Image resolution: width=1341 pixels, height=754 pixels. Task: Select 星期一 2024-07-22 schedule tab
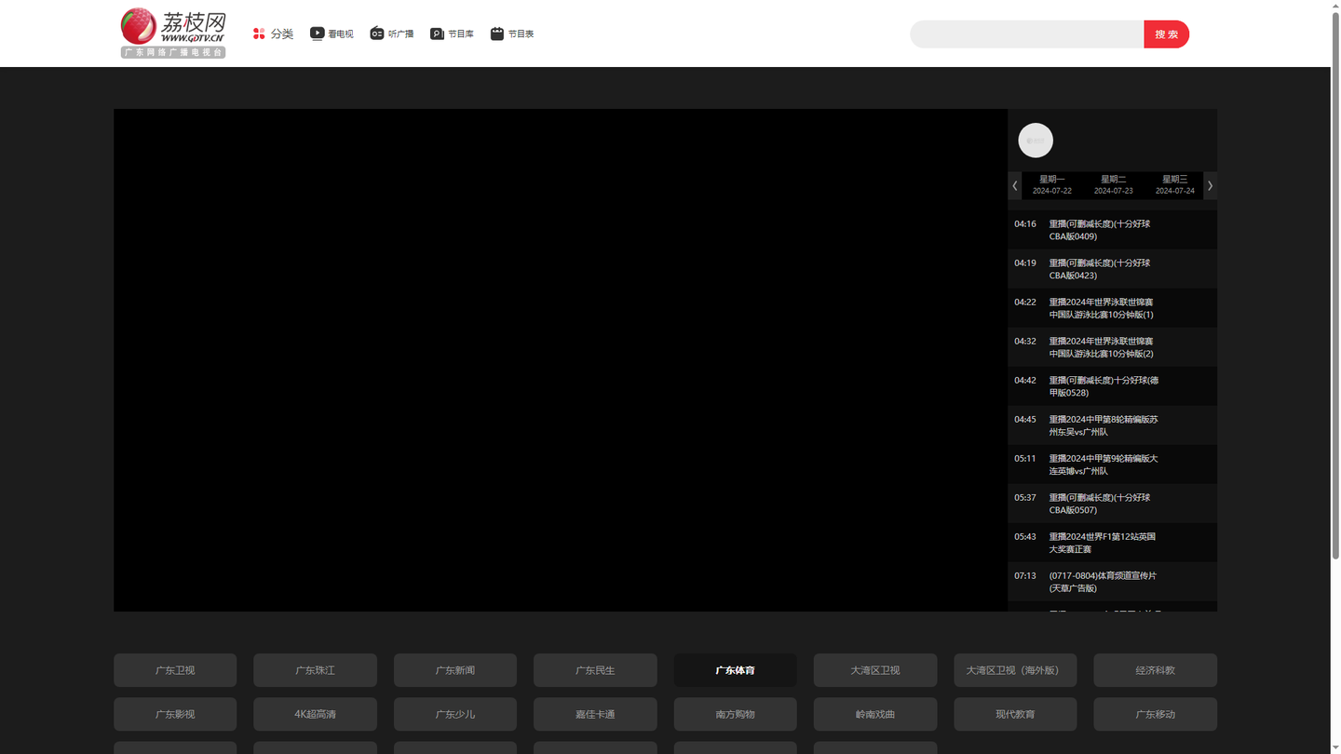coord(1052,184)
